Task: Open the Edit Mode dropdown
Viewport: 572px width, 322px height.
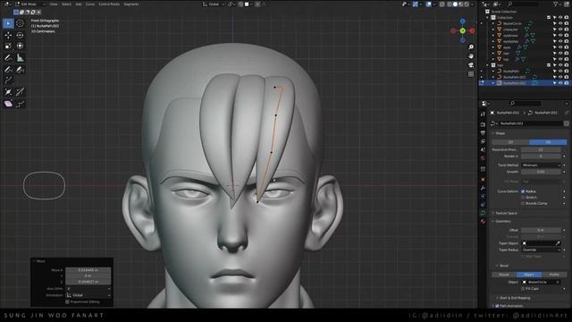Action: coord(29,4)
